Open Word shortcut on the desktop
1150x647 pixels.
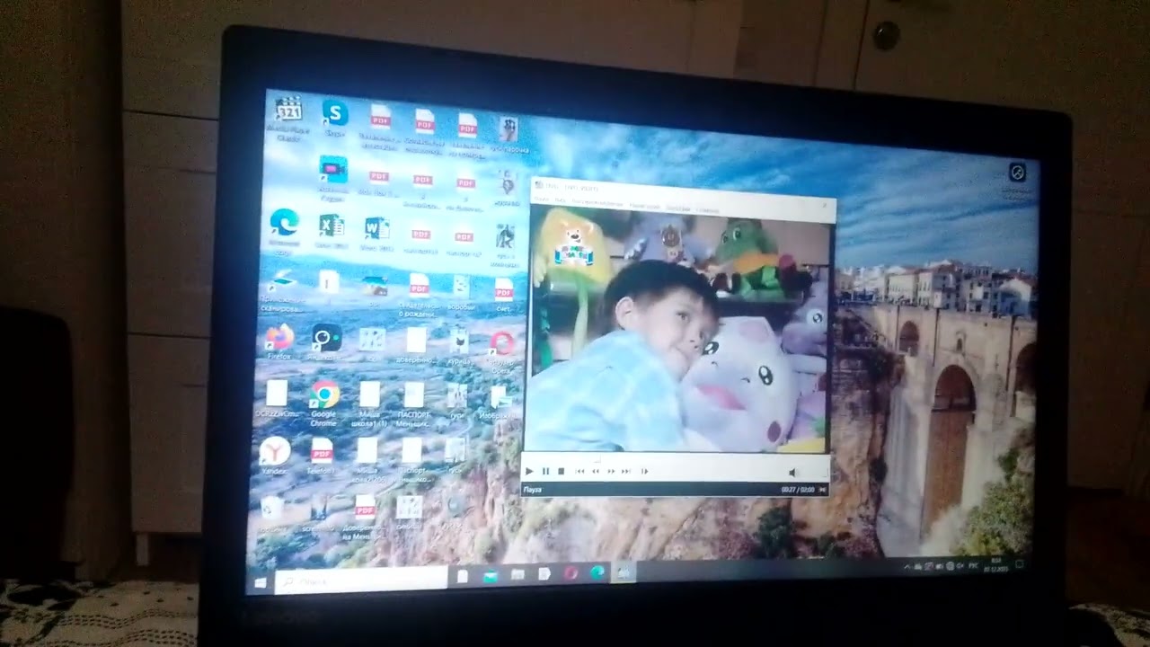click(376, 232)
